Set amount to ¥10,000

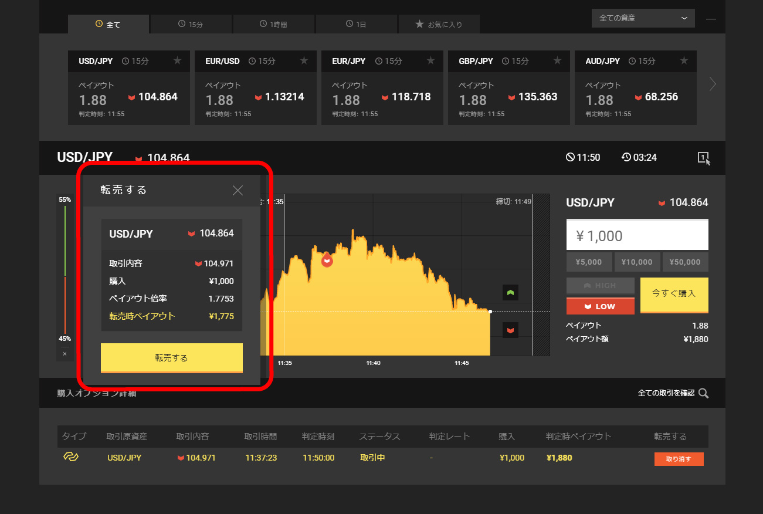tap(637, 262)
